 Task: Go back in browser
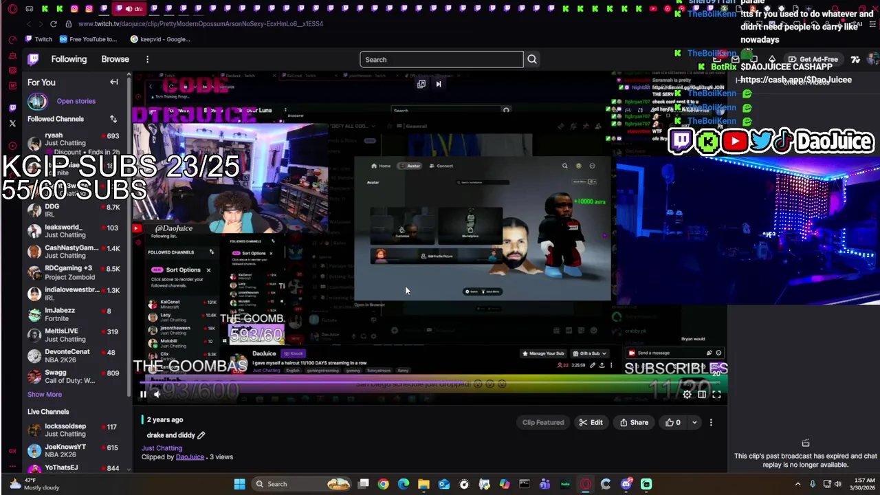tap(29, 24)
